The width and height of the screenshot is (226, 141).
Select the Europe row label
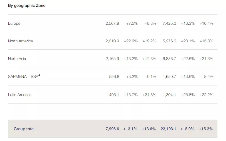point(14,24)
